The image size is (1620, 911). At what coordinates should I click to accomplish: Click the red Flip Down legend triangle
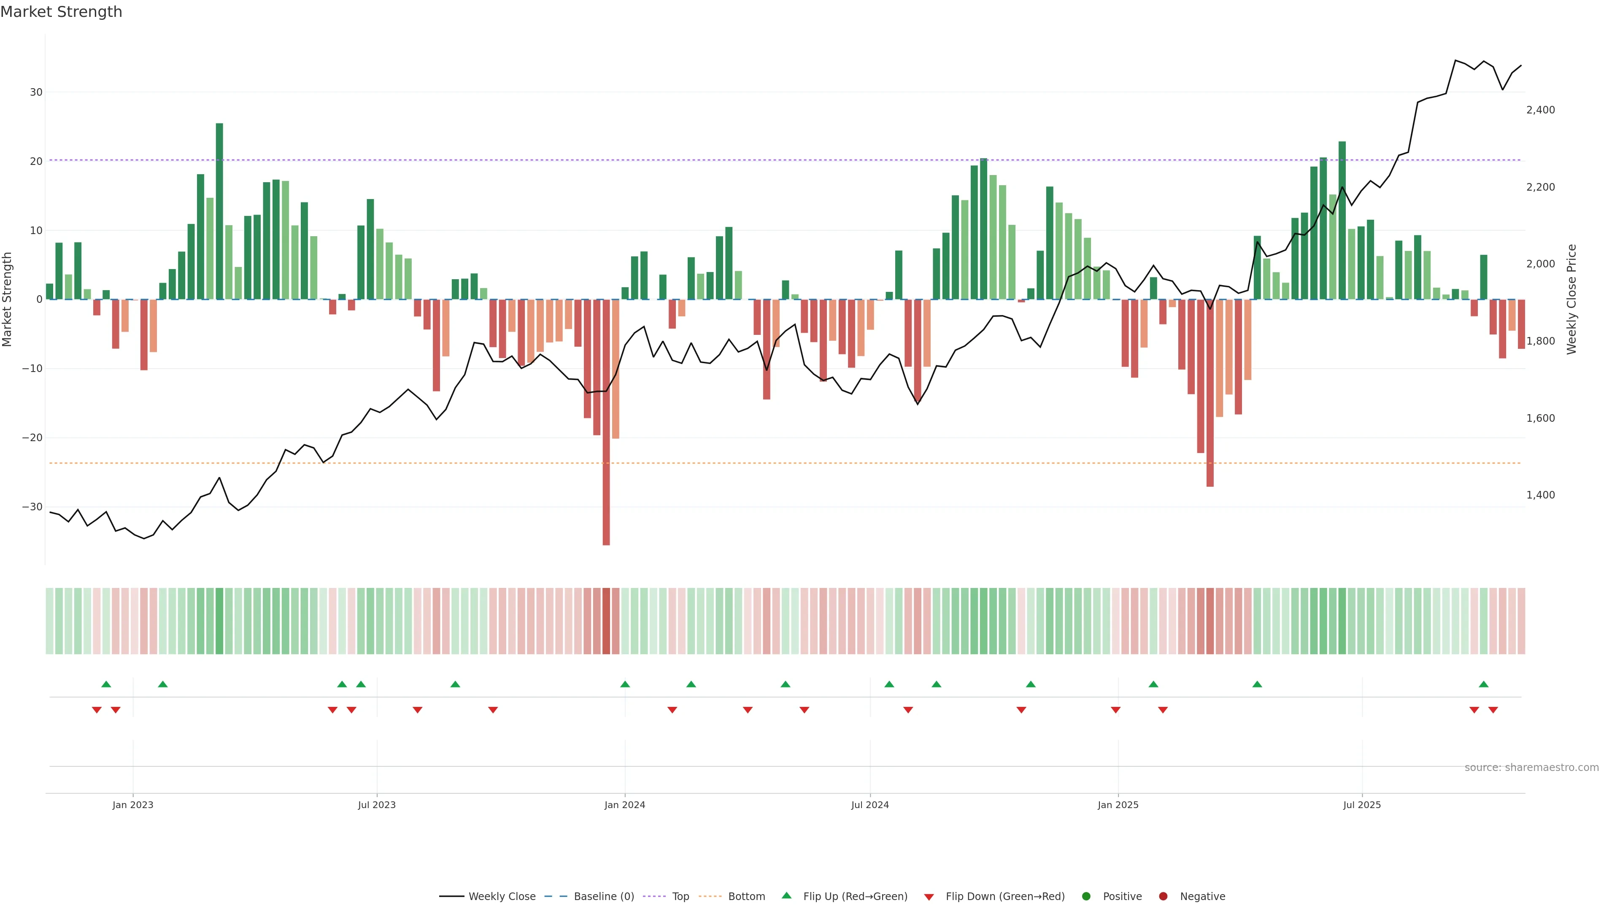[929, 897]
